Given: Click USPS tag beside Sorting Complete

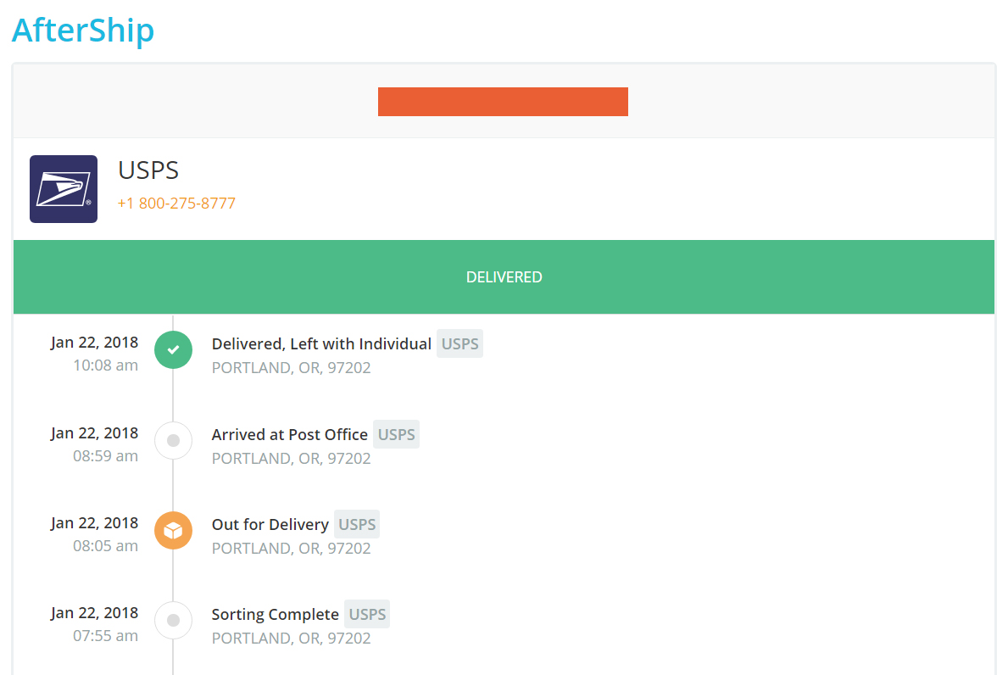Looking at the screenshot, I should tap(367, 615).
